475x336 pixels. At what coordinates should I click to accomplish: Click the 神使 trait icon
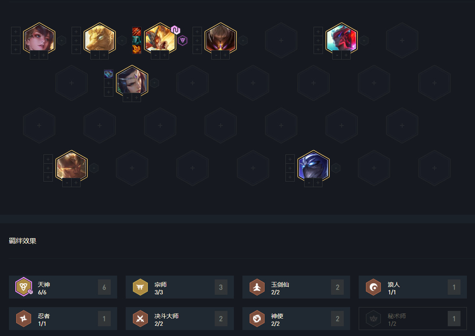click(257, 319)
